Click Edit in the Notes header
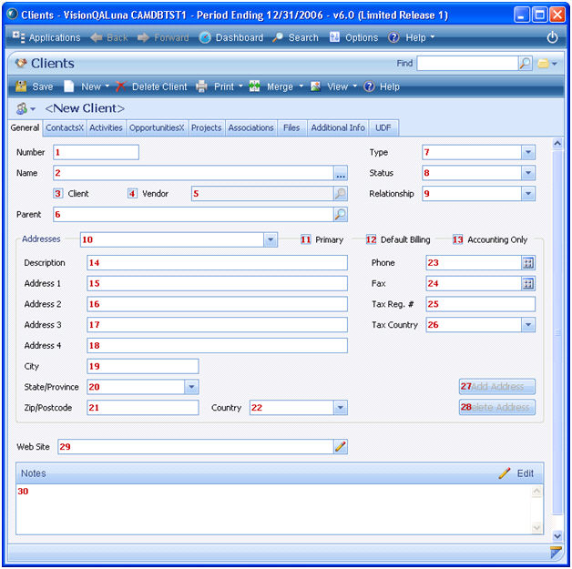The image size is (572, 569). click(x=525, y=473)
